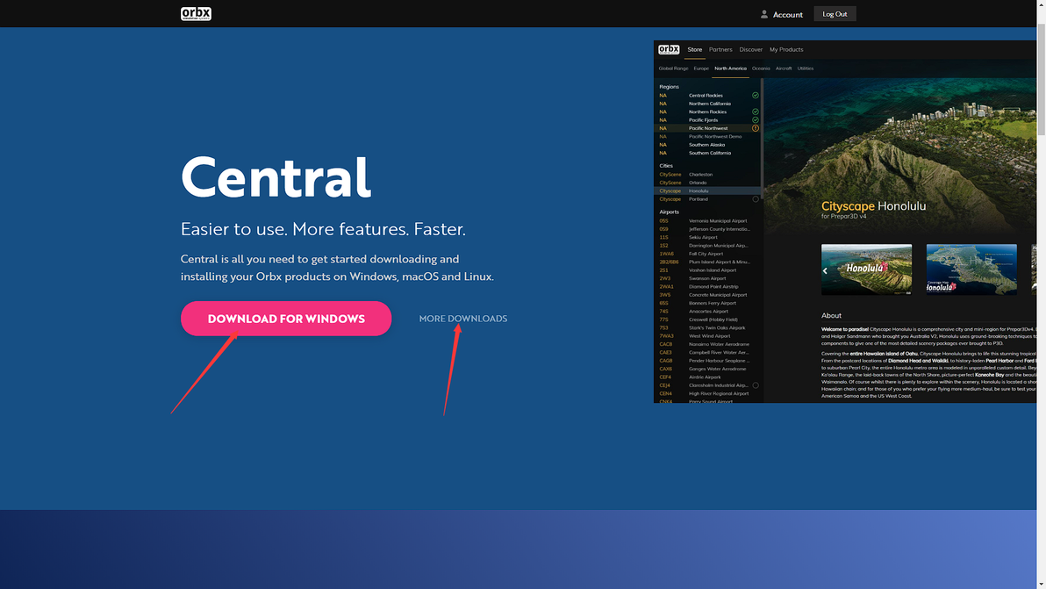The image size is (1046, 589).
Task: Select Cityscape Honolulu row
Action: click(x=707, y=190)
